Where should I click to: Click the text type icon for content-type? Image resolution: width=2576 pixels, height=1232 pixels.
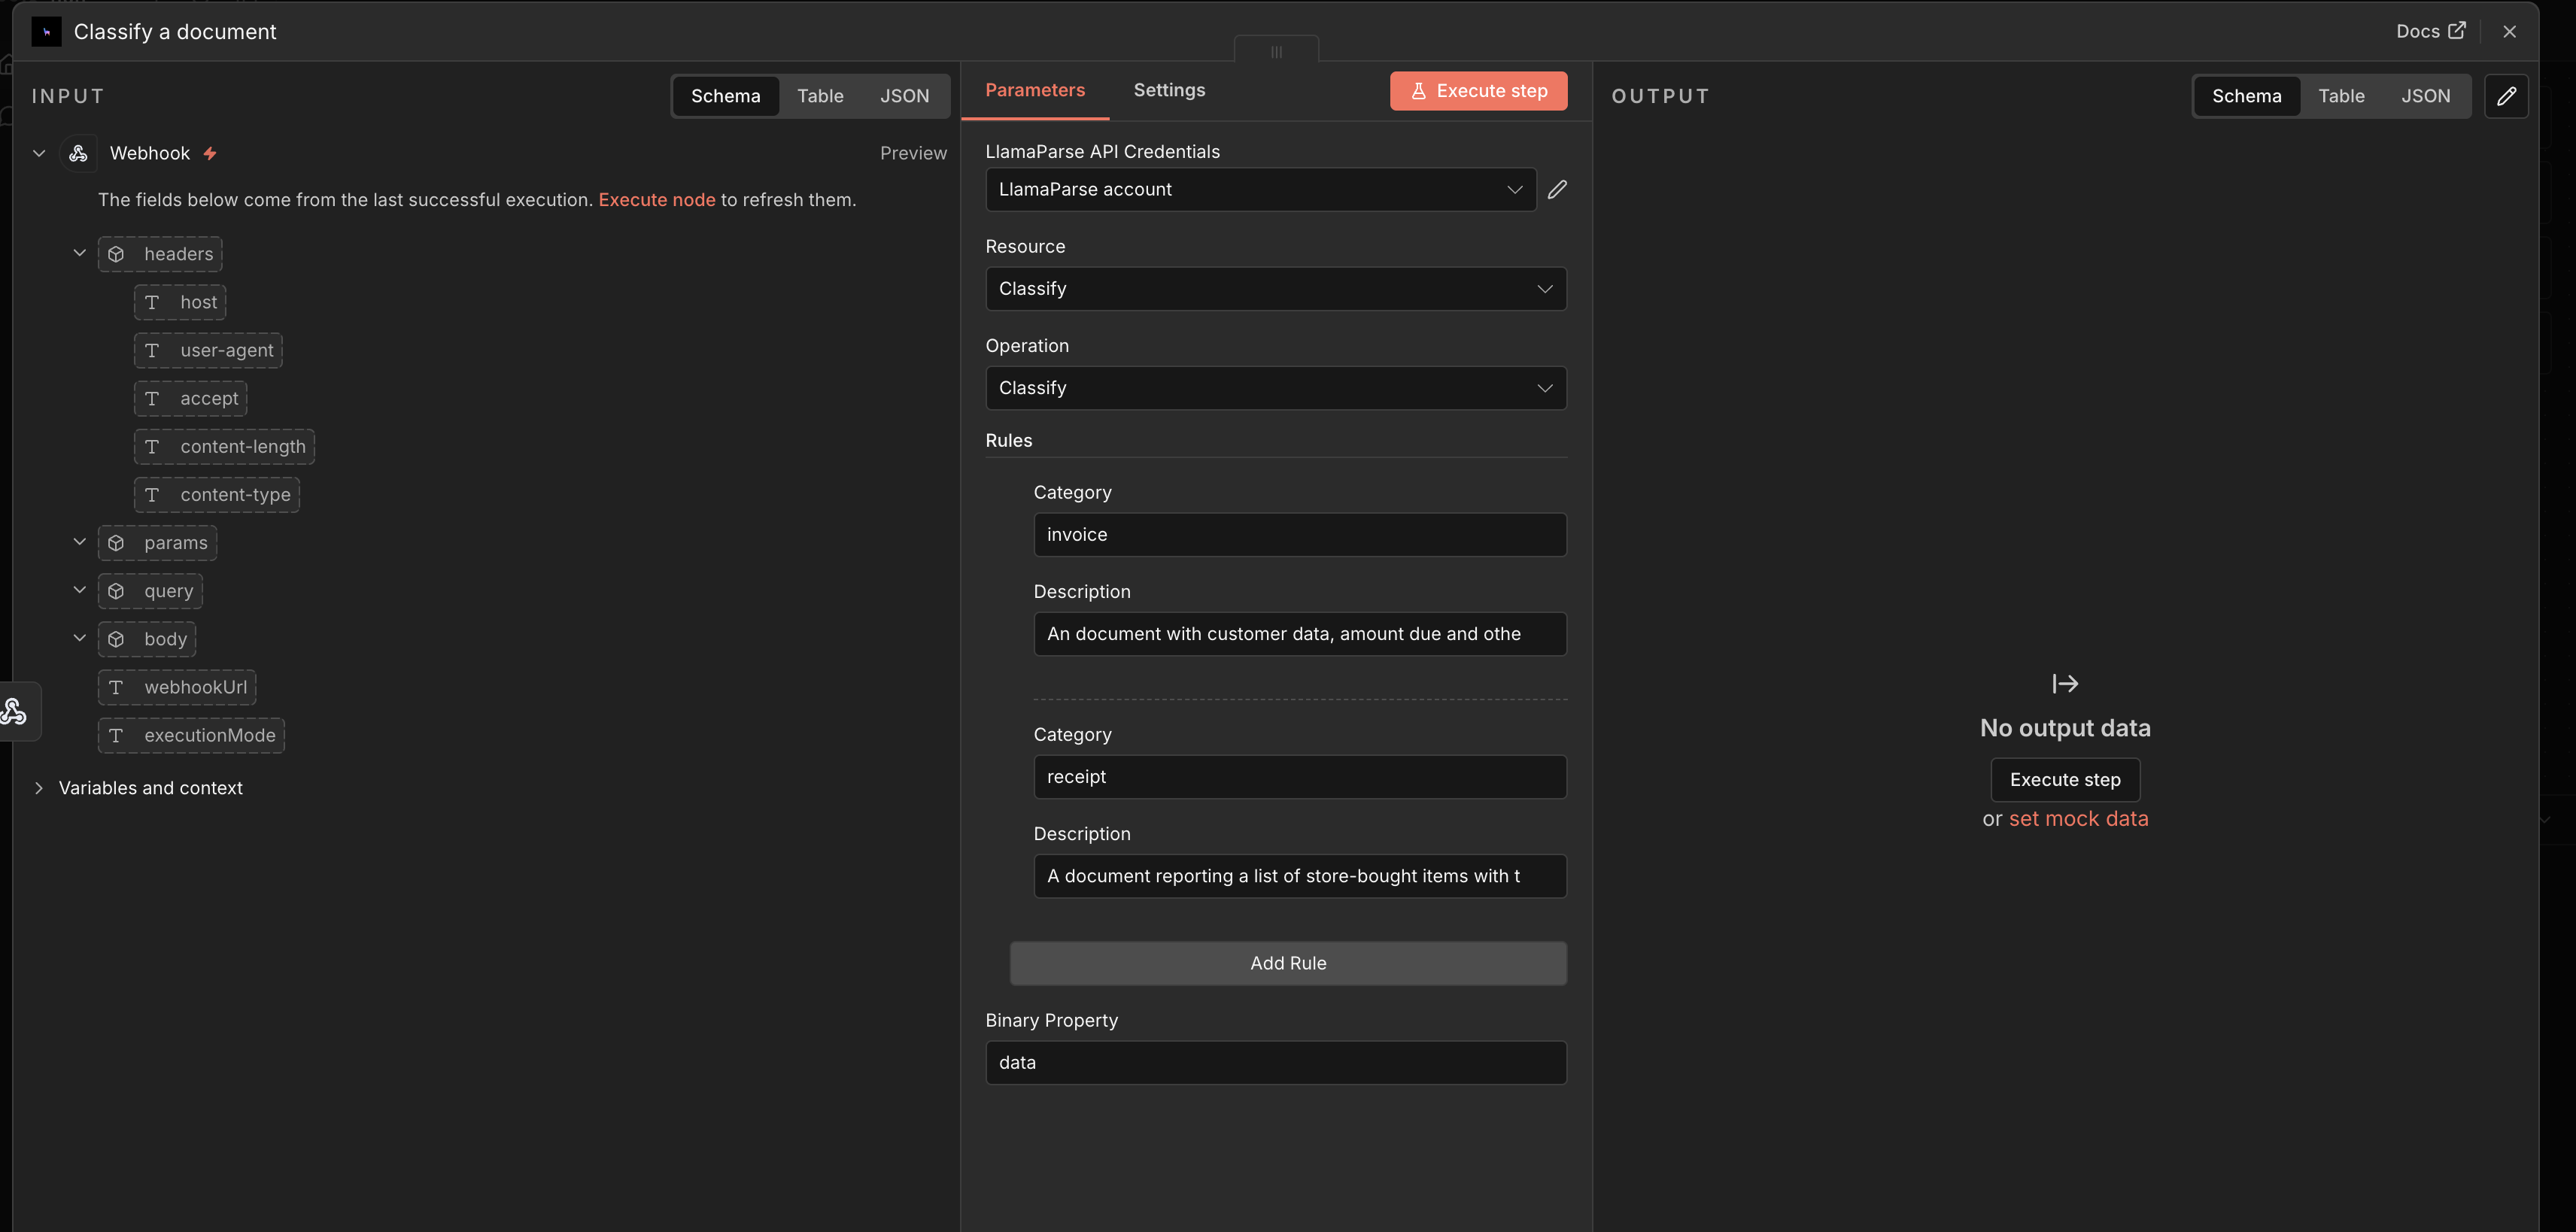pyautogui.click(x=152, y=494)
